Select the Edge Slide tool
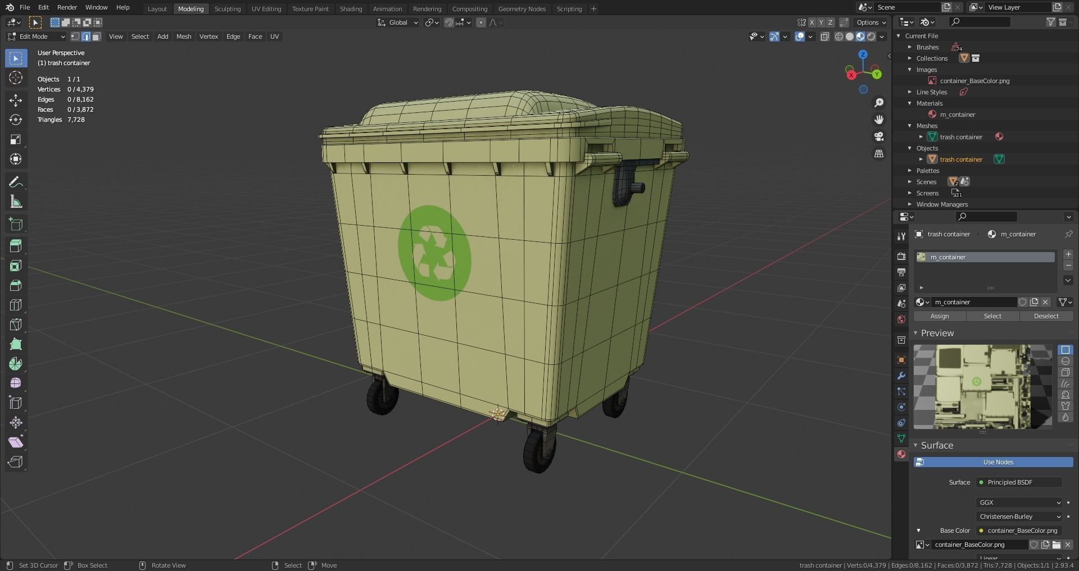This screenshot has height=571, width=1079. (x=16, y=403)
